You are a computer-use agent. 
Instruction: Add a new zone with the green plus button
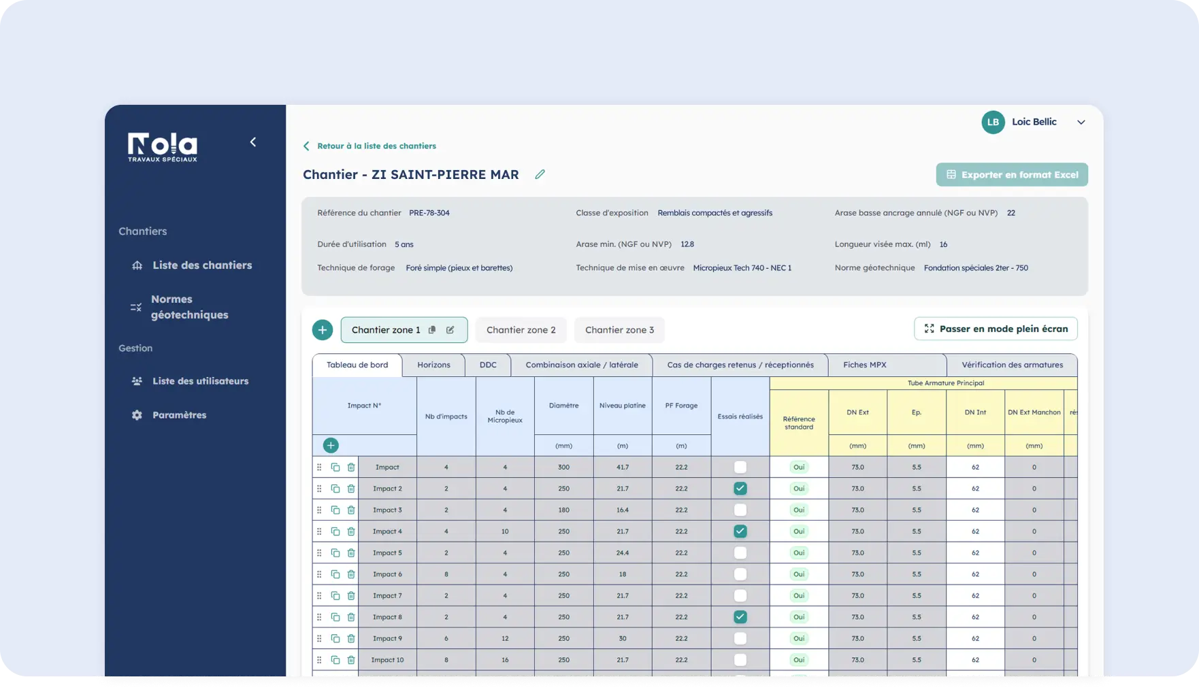click(323, 330)
